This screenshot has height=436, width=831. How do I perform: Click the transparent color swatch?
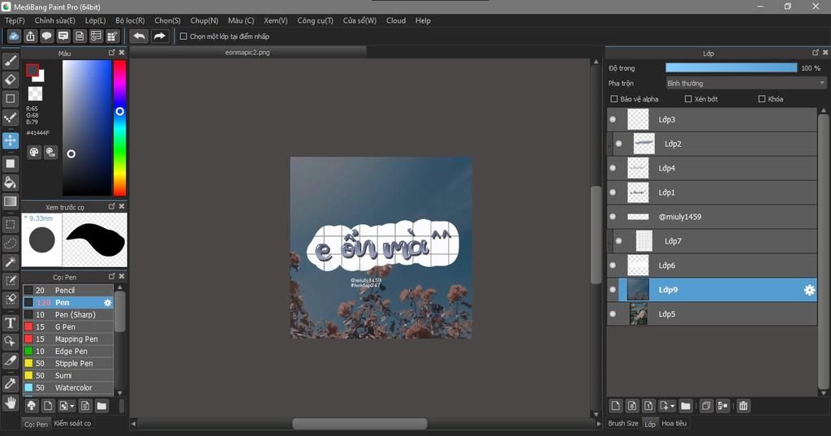[x=35, y=93]
